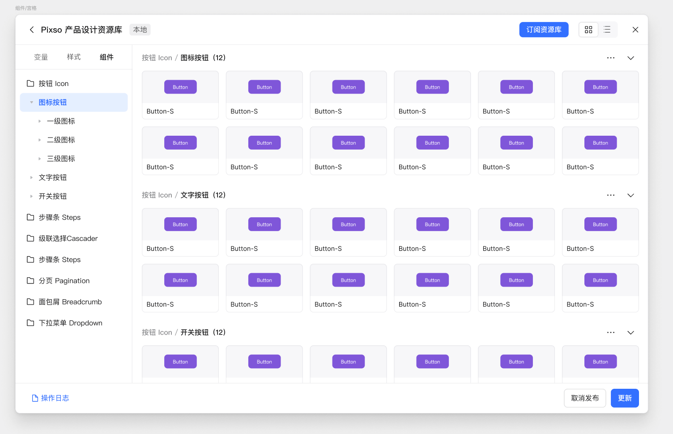Expand the 一级图标 tree item
This screenshot has height=434, width=673.
pos(40,121)
